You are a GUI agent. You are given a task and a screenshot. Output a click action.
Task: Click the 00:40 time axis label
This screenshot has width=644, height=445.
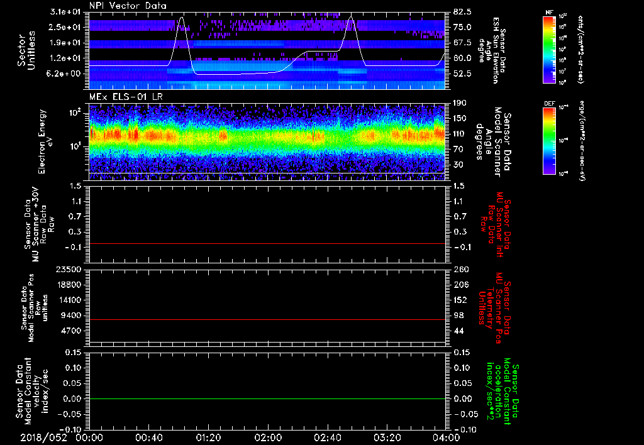coord(149,436)
